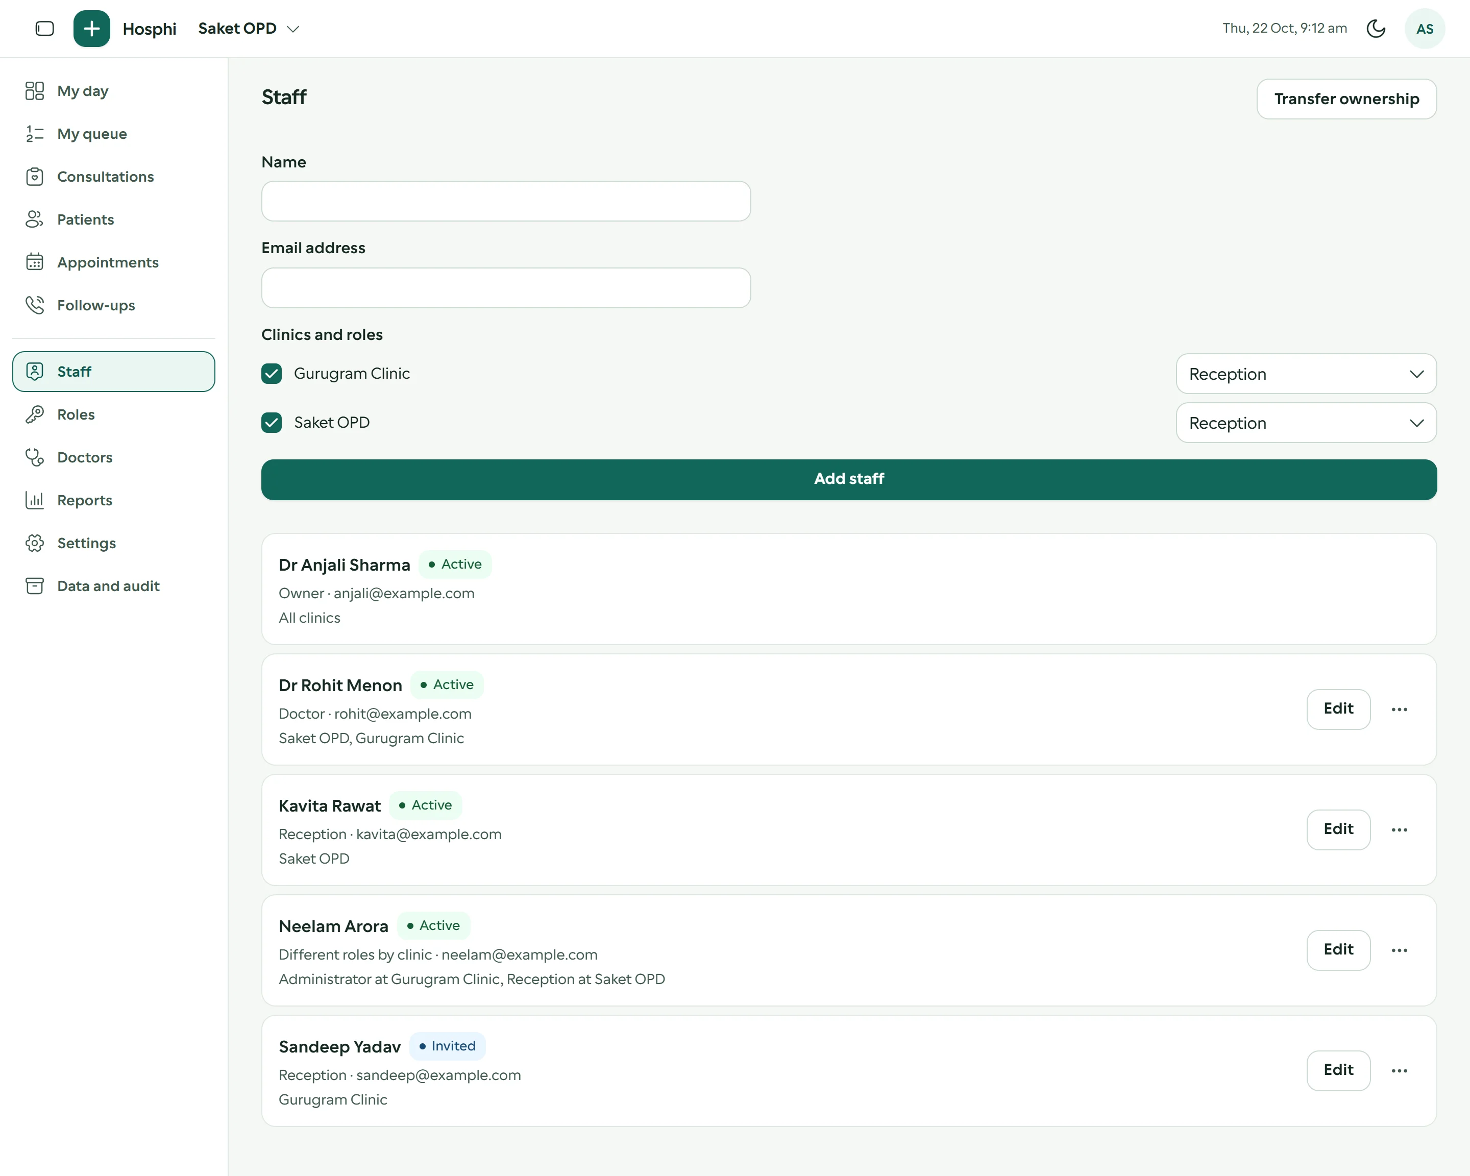The image size is (1470, 1176).
Task: Click the Invited status badge
Action: tap(447, 1046)
